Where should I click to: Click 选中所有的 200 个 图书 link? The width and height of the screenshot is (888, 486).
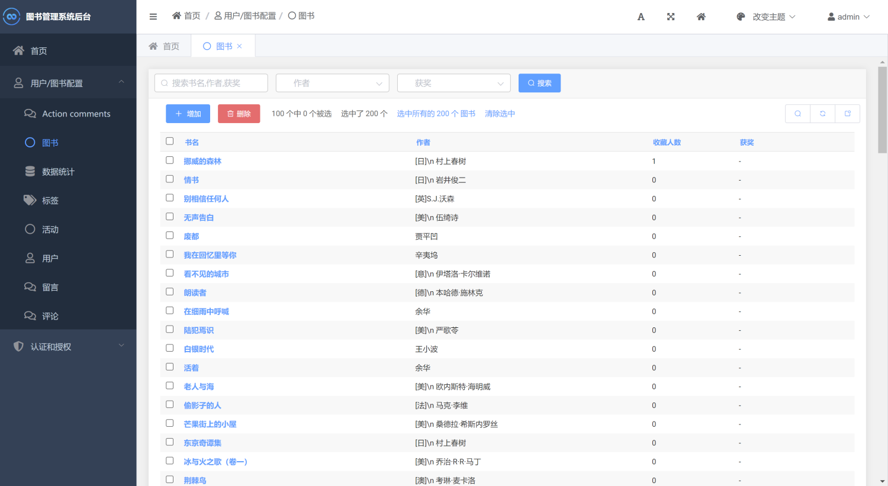pyautogui.click(x=436, y=114)
